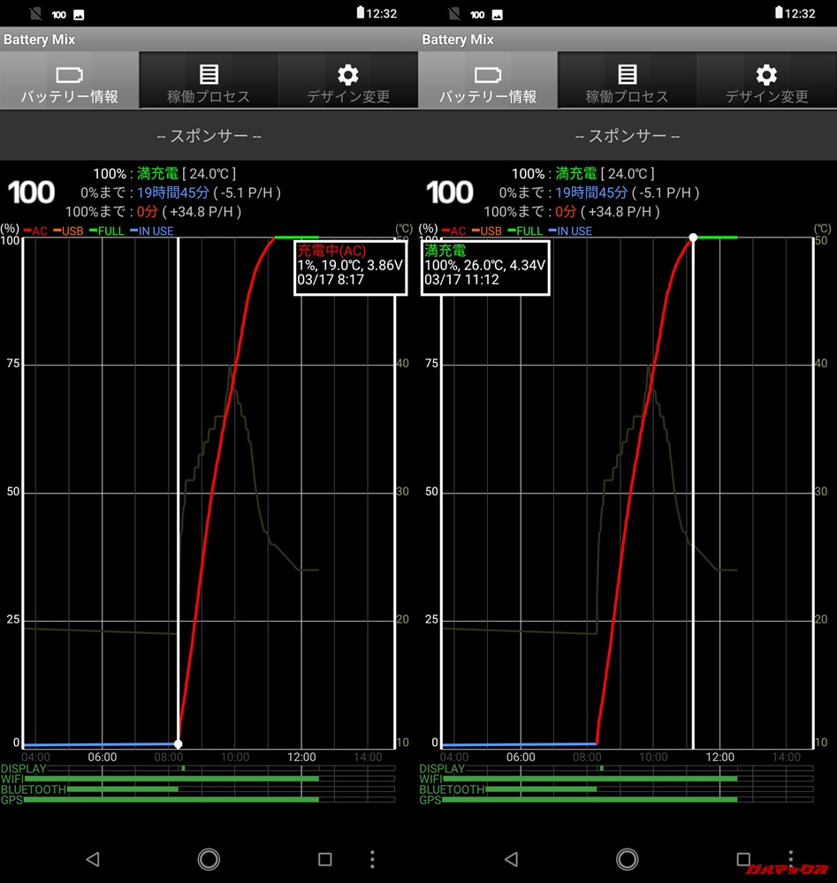
Task: Click the GPS usage bar in right screen
Action: pyautogui.click(x=589, y=800)
